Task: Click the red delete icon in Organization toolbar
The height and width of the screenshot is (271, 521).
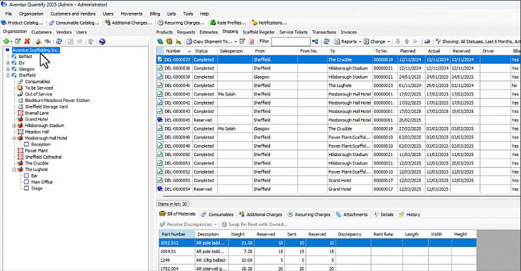Action: click(x=27, y=41)
